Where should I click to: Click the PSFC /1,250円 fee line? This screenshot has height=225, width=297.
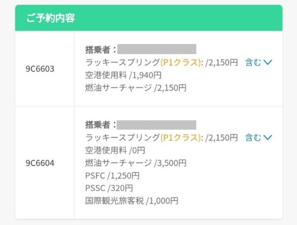113,175
